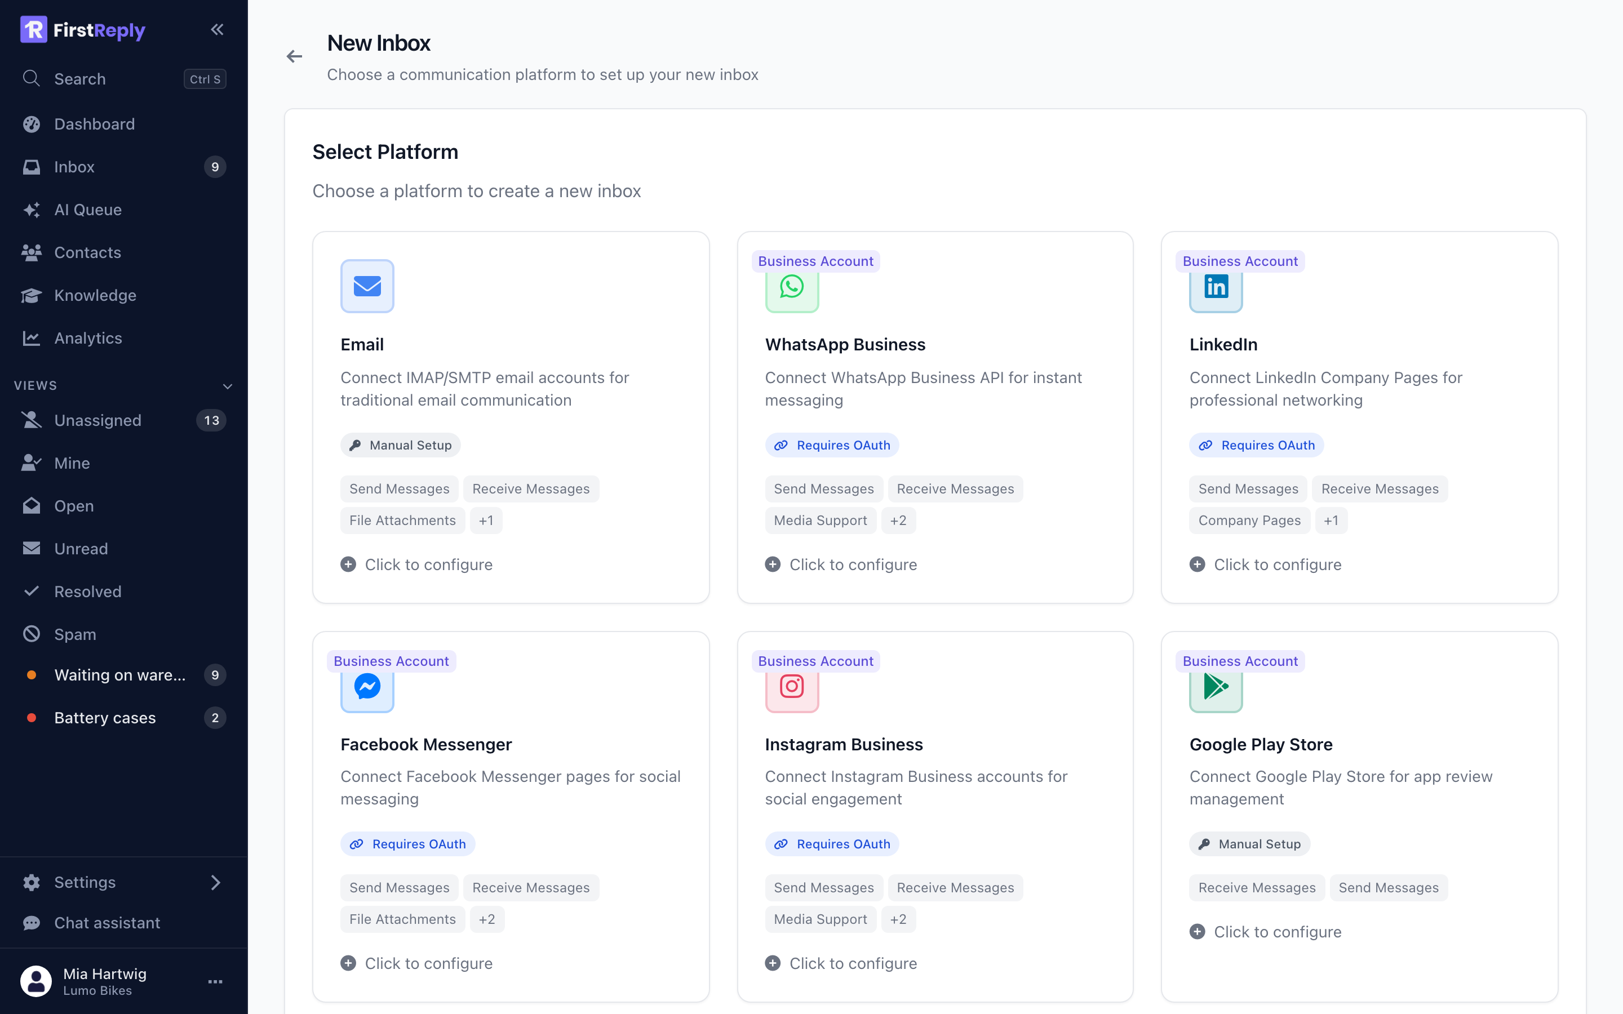The image size is (1623, 1014).
Task: Open the Inbox section
Action: pyautogui.click(x=124, y=167)
